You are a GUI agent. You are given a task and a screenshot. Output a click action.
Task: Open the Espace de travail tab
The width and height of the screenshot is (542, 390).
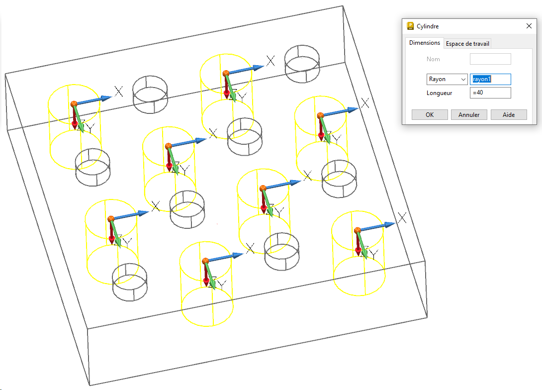point(467,43)
